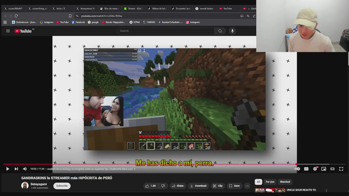The height and width of the screenshot is (196, 349).
Task: Select the For you filter chip
Action: tap(270, 182)
